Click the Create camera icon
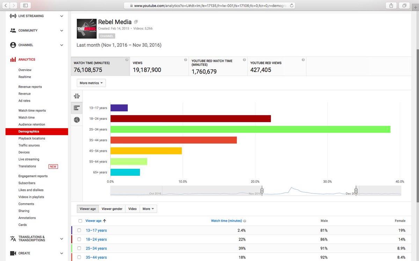Screen dimensions: 419x261 coord(13,253)
